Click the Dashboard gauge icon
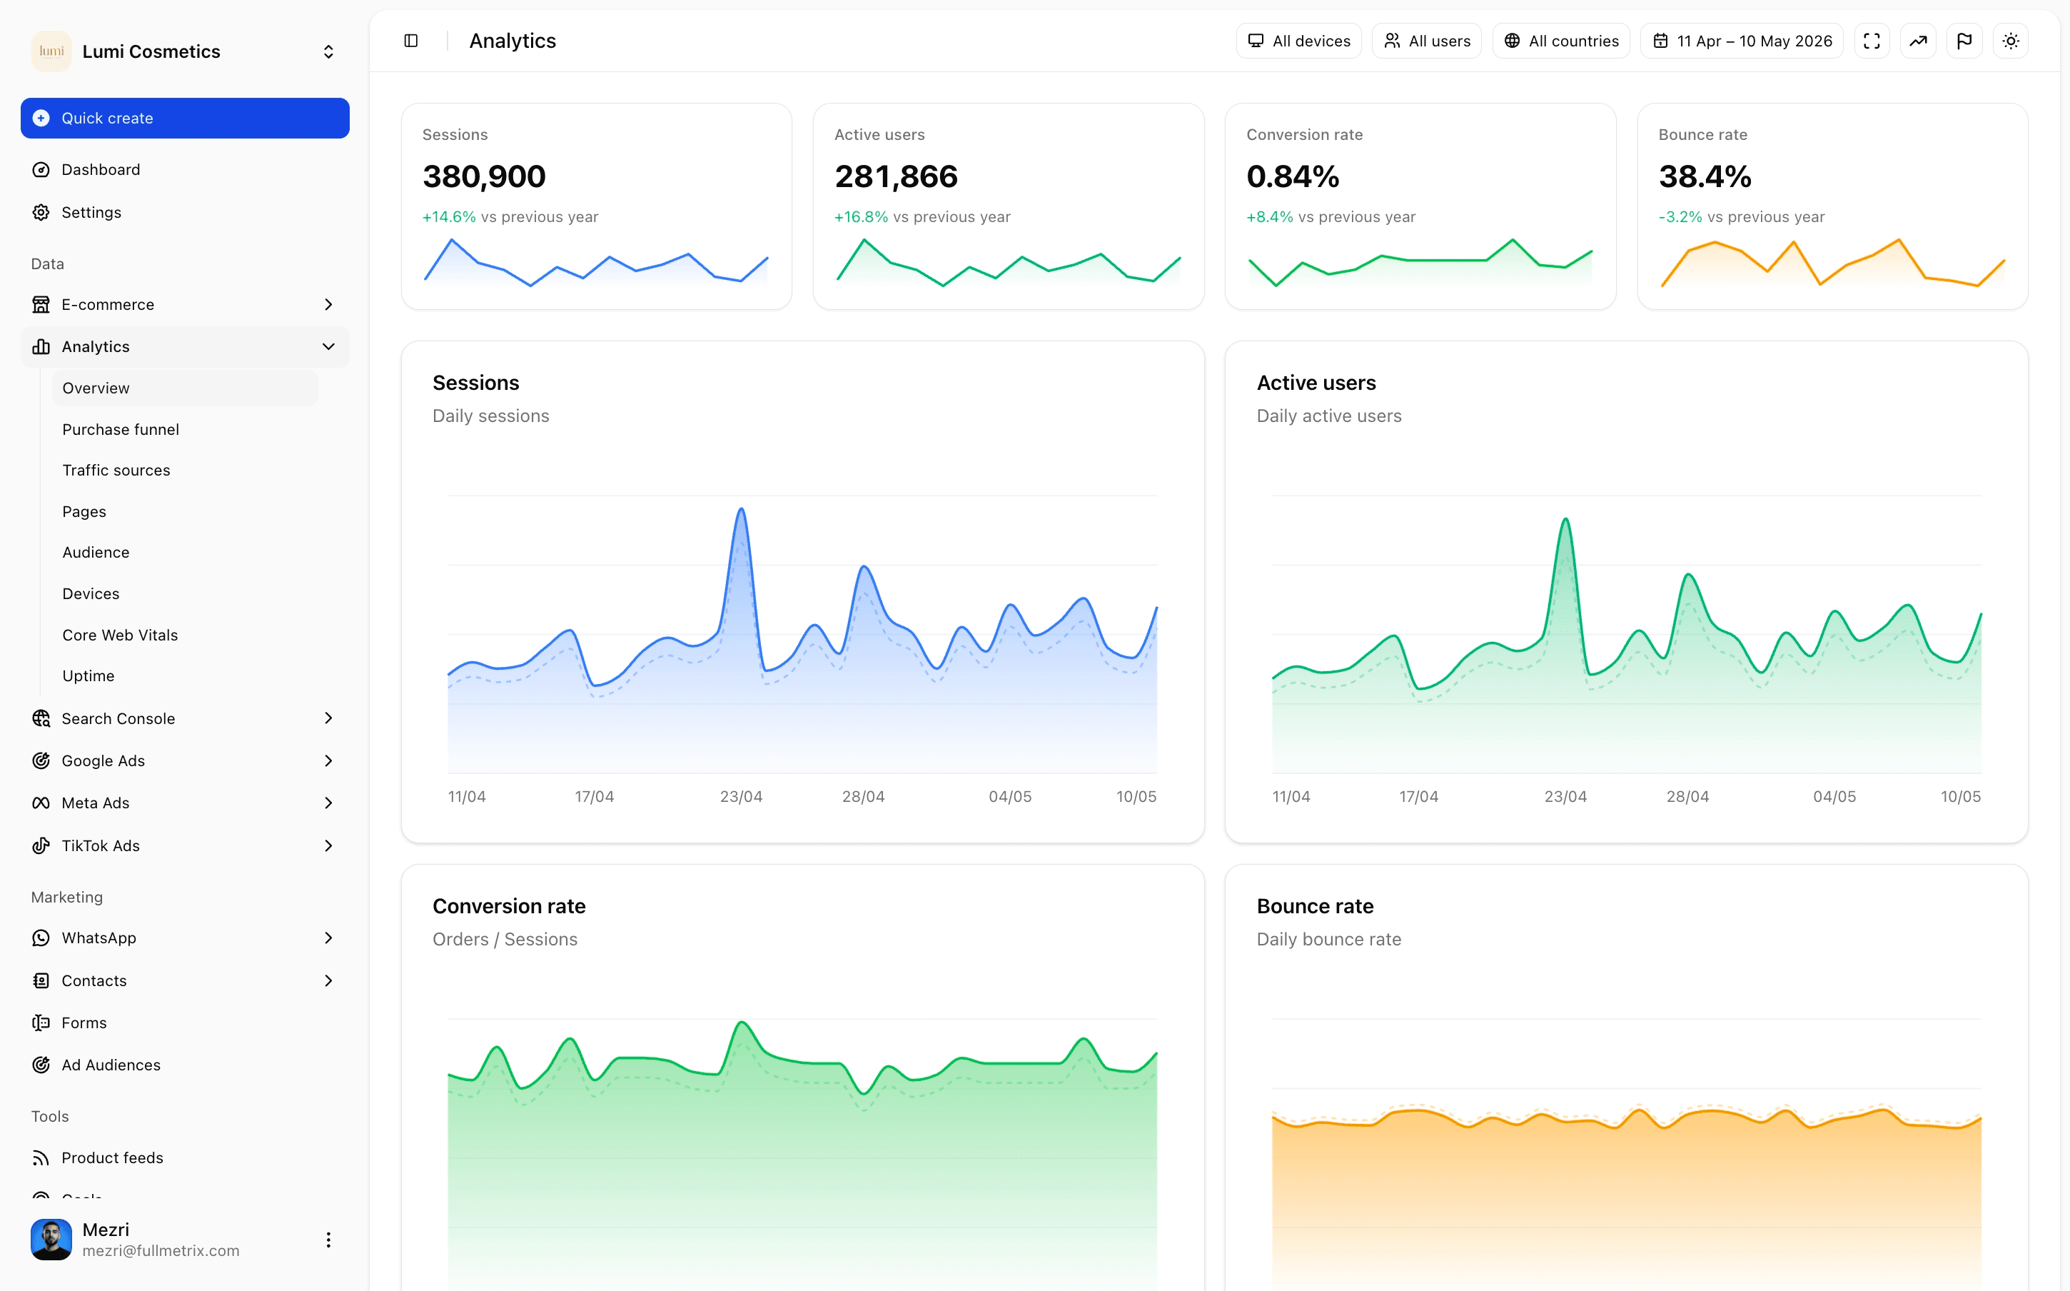 pyautogui.click(x=41, y=170)
